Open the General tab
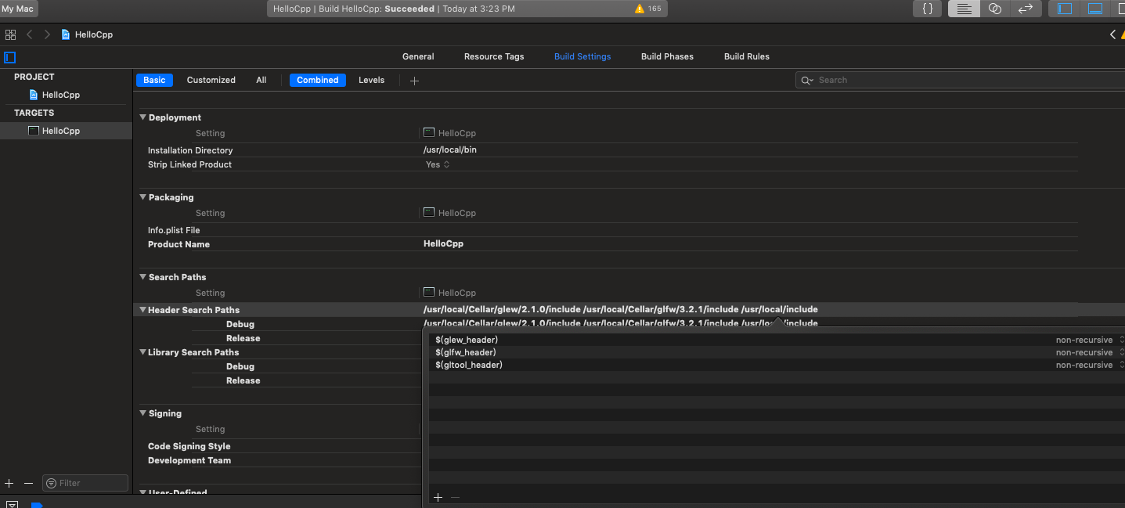Image resolution: width=1125 pixels, height=508 pixels. coord(418,56)
